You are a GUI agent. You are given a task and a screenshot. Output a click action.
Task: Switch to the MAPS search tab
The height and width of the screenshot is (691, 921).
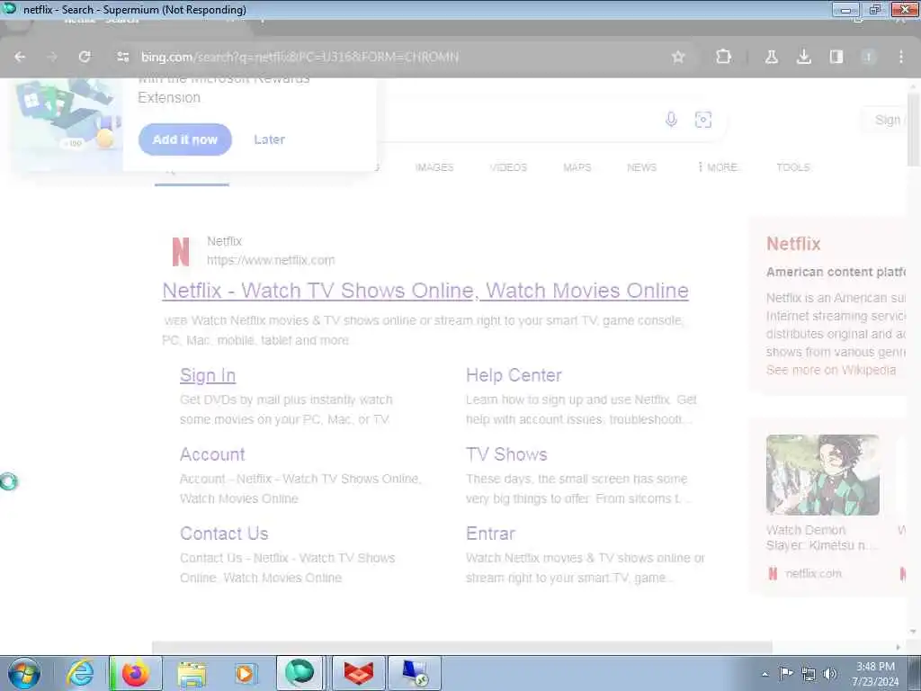[577, 167]
